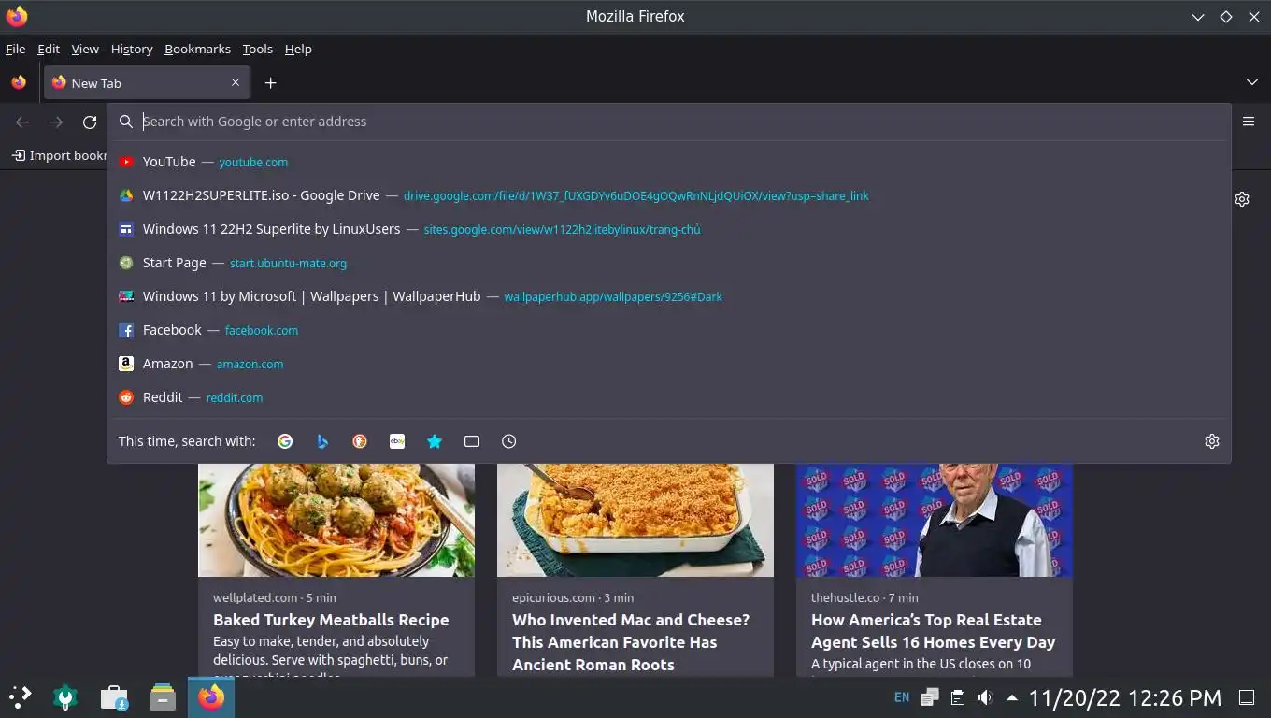Choose the Start Page ubuntu-mate suggestion
Screen dimensions: 1271x718
tap(669, 263)
